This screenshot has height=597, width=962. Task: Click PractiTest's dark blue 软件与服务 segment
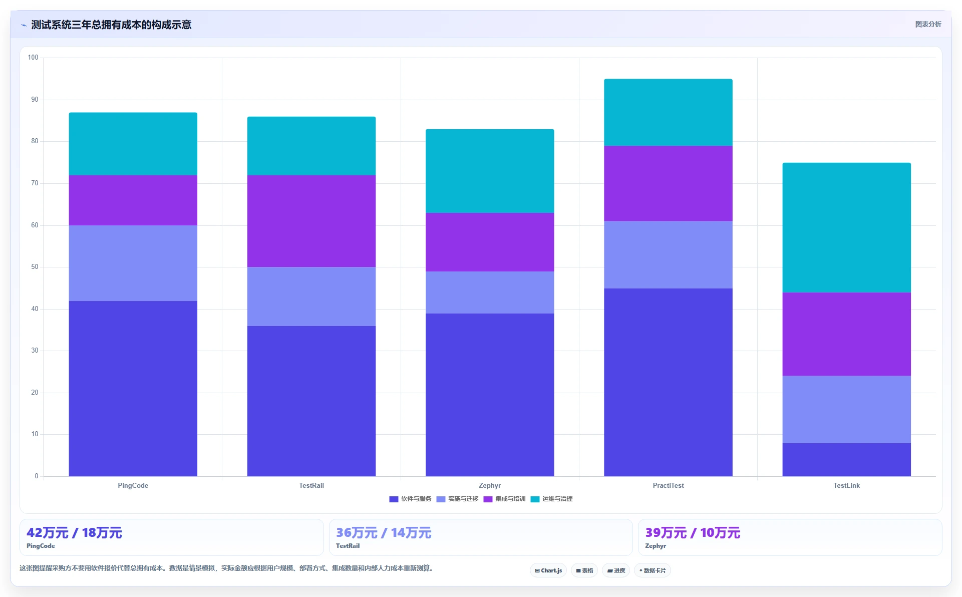(668, 382)
